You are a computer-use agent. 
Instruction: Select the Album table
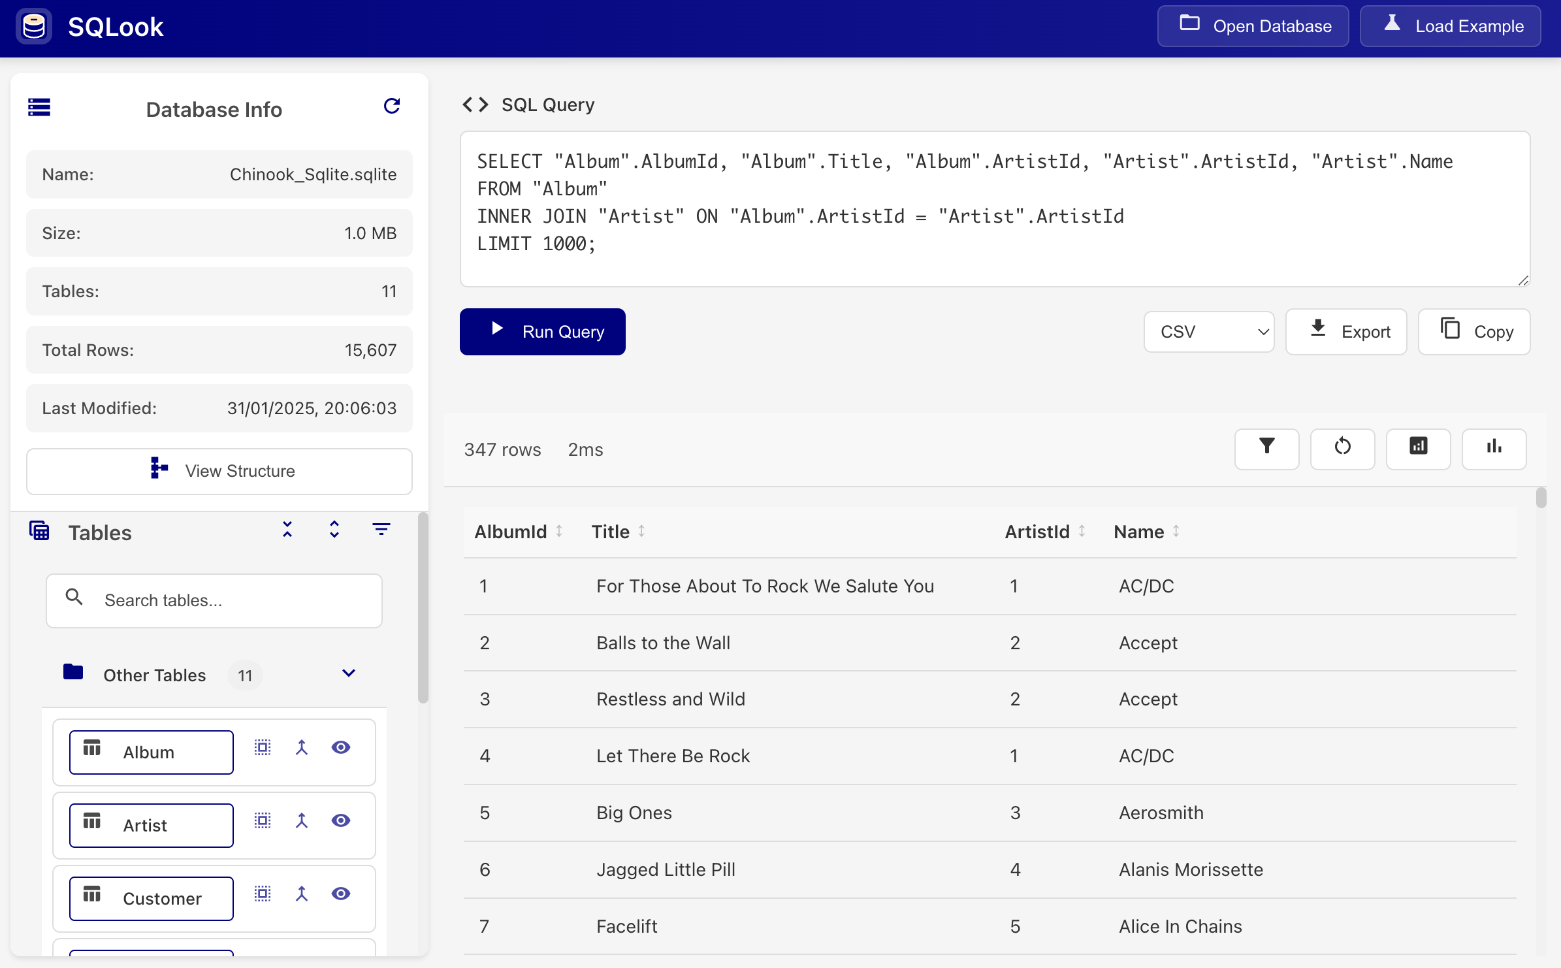(x=152, y=752)
